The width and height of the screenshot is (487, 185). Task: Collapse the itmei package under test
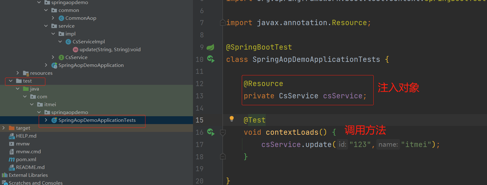[32, 105]
